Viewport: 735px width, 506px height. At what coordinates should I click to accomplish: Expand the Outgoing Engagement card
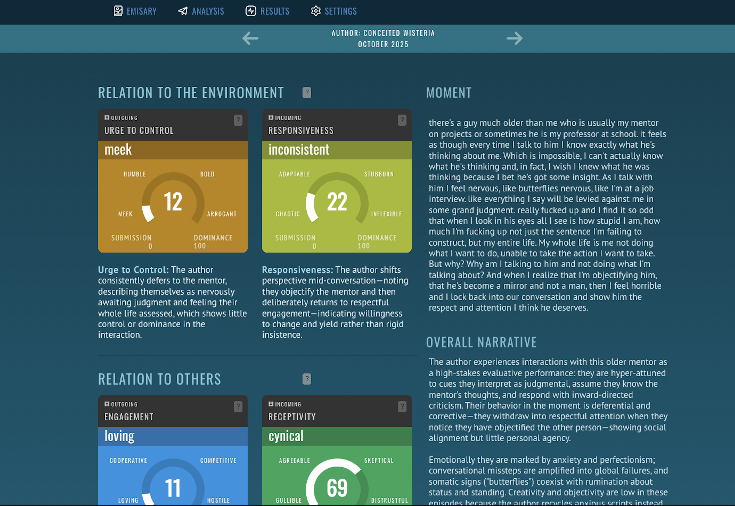pyautogui.click(x=107, y=404)
